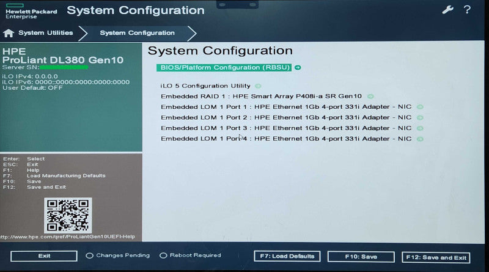Click arrow icon beside Embedded LOM 1 Port 2
The width and height of the screenshot is (489, 272).
420,117
